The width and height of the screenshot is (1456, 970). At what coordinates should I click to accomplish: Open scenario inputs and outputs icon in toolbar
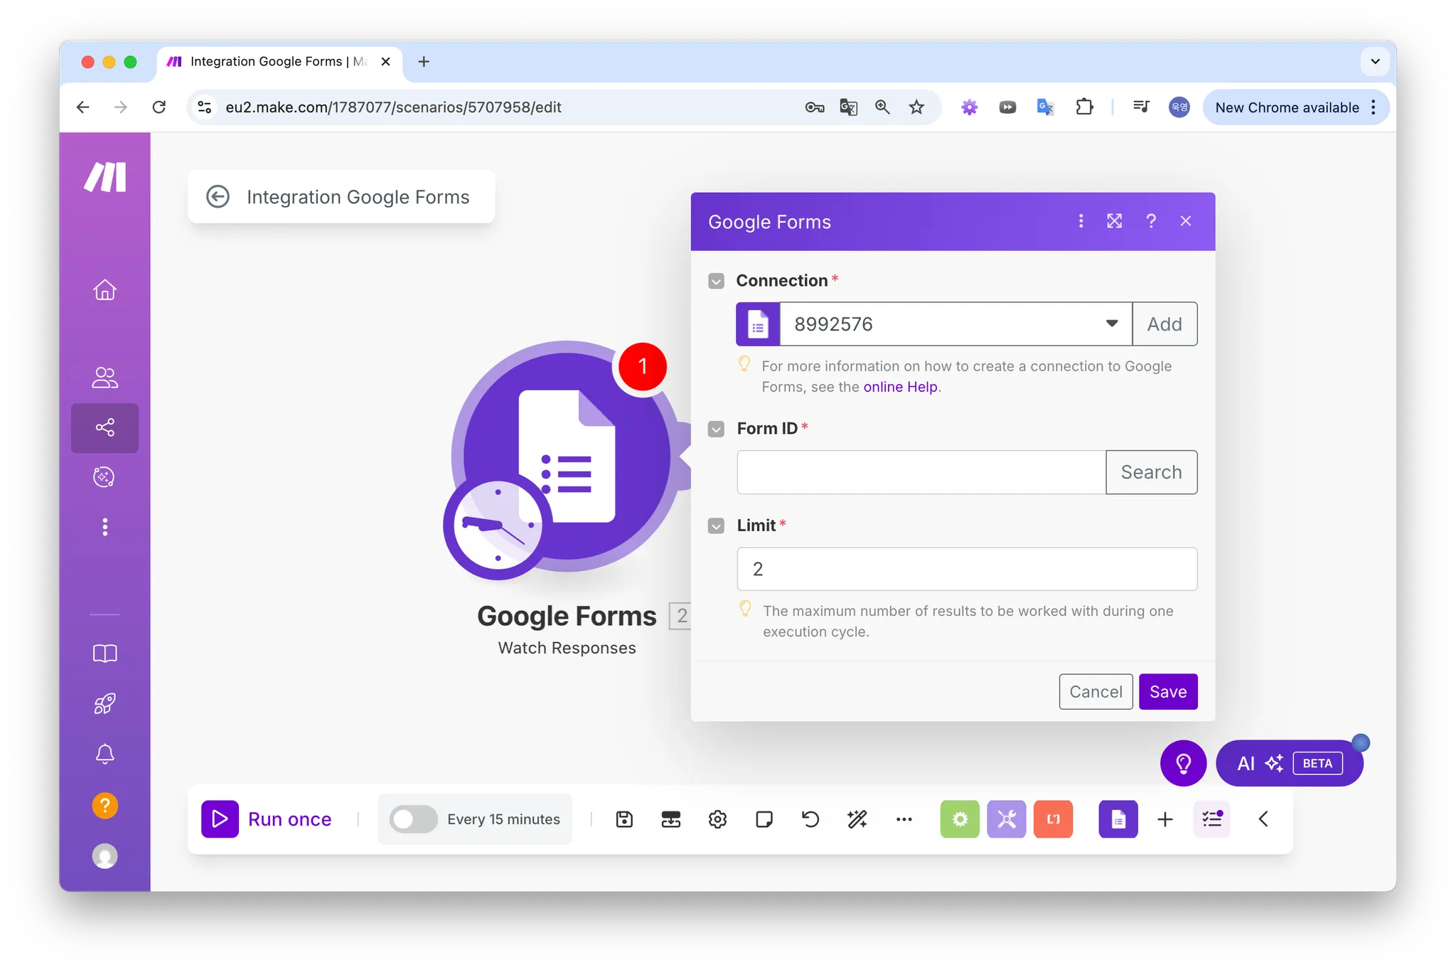point(671,819)
